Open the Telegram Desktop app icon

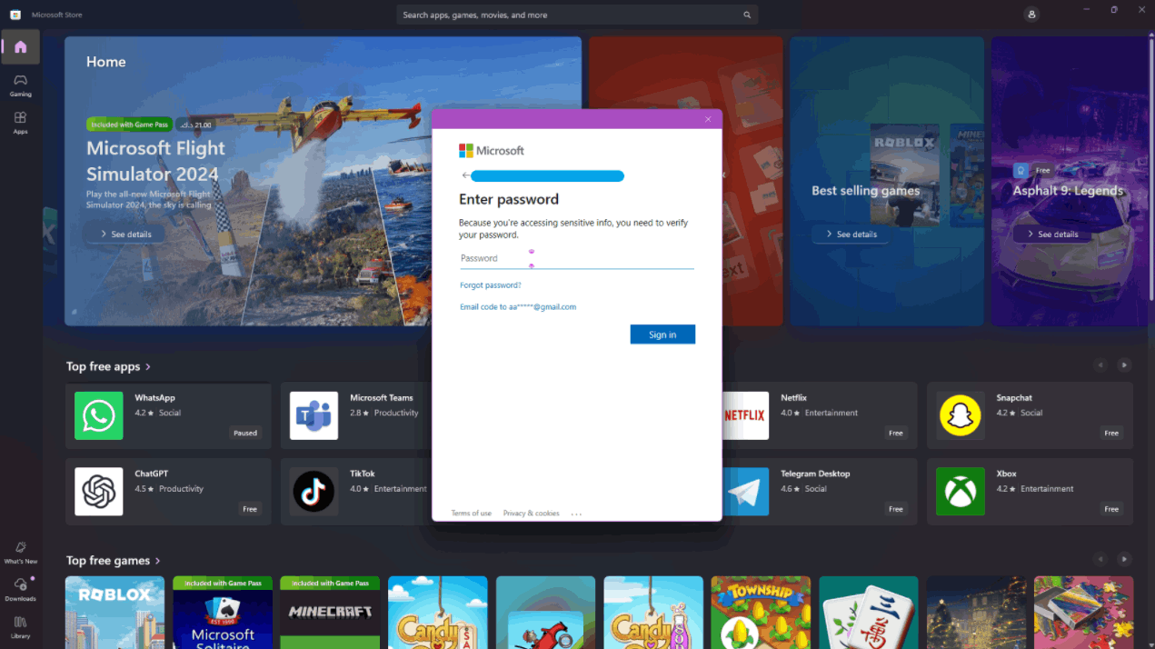tap(744, 492)
